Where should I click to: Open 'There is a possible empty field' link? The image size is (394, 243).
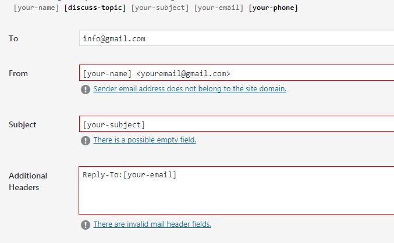point(145,140)
